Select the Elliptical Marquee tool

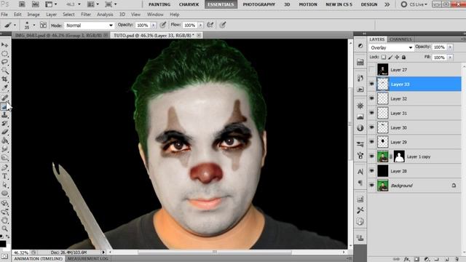coord(5,53)
